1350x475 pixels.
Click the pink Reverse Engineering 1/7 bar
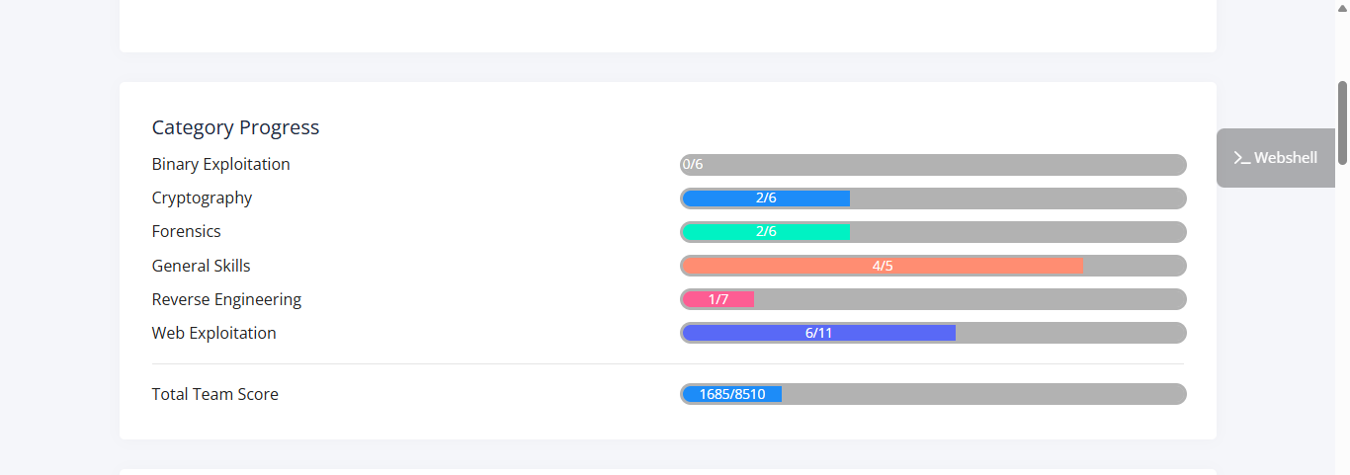718,299
